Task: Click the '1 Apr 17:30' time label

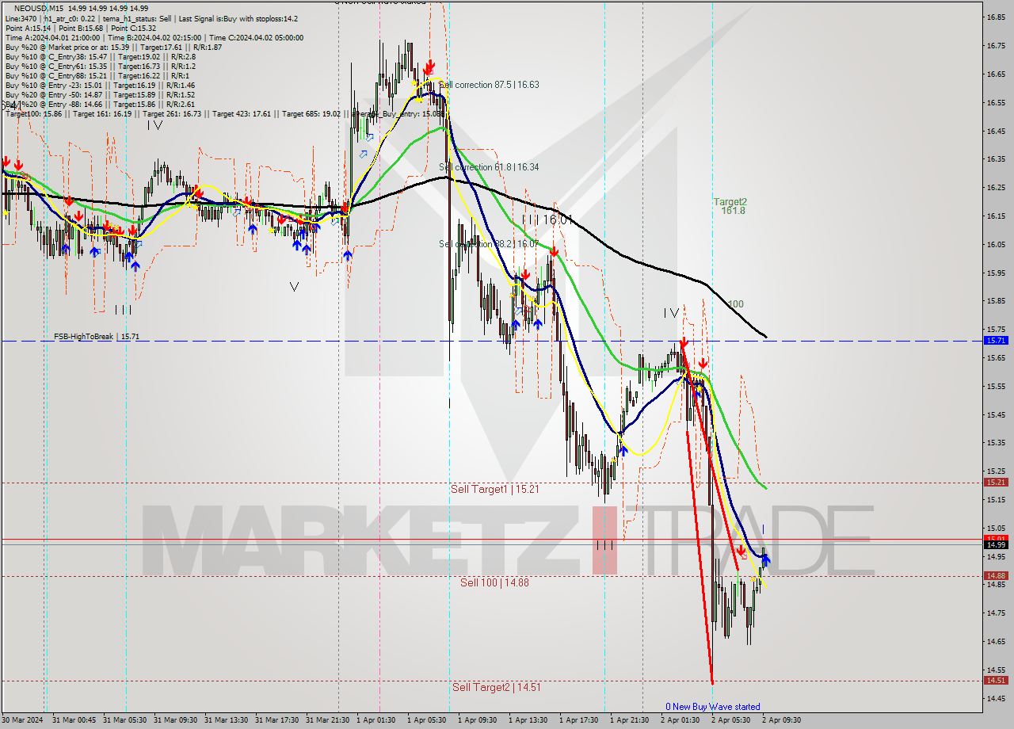Action: pos(579,720)
